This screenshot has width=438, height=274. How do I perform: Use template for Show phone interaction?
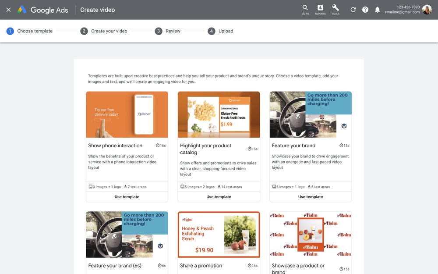127,196
